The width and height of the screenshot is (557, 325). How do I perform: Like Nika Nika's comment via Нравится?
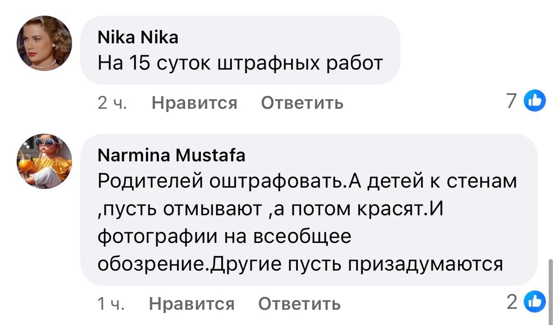pyautogui.click(x=194, y=102)
